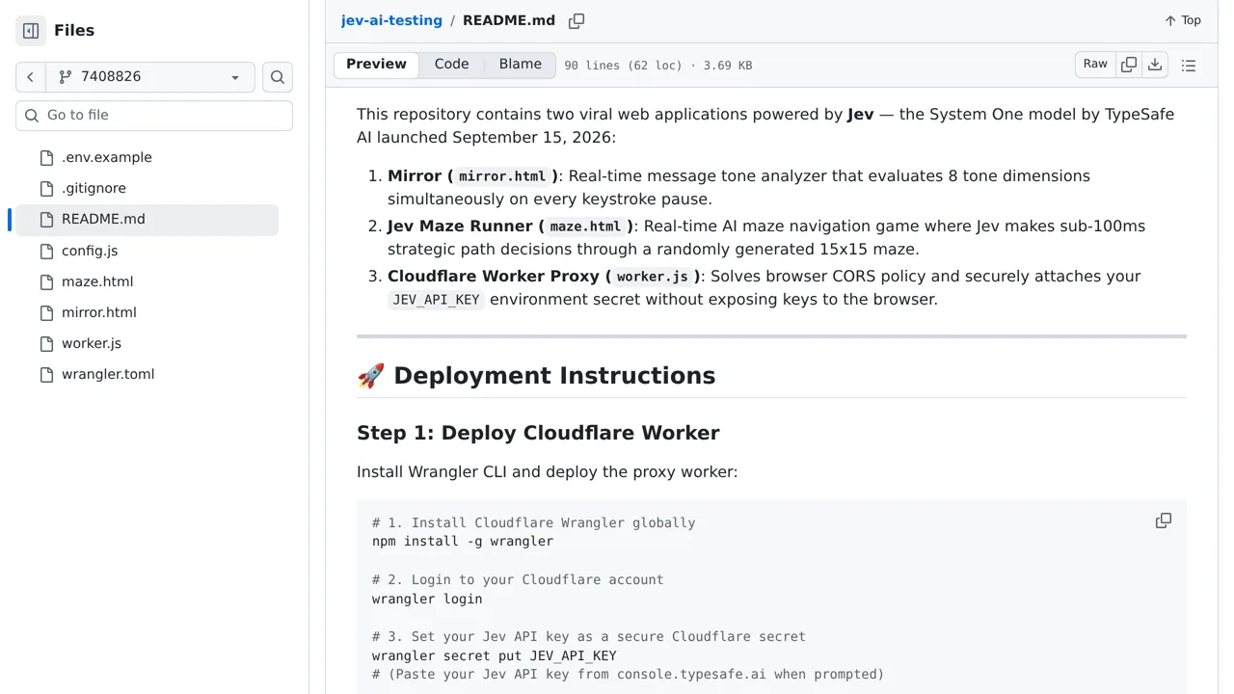Copy the deployment code block
This screenshot has height=694, width=1234.
pyautogui.click(x=1164, y=520)
